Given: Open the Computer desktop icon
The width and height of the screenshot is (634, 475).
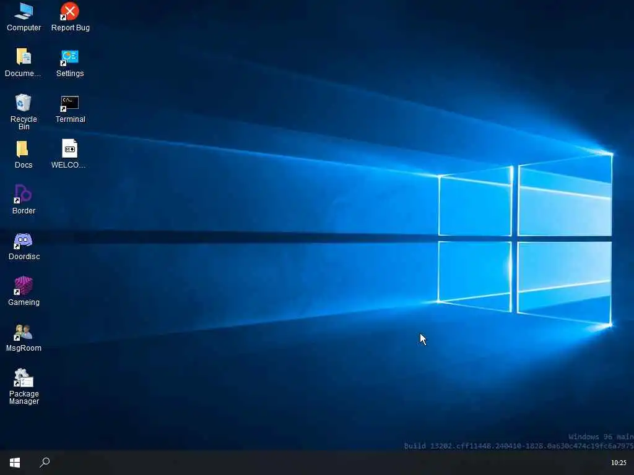Looking at the screenshot, I should tap(24, 17).
